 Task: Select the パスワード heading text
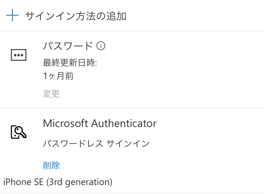pyautogui.click(x=68, y=46)
